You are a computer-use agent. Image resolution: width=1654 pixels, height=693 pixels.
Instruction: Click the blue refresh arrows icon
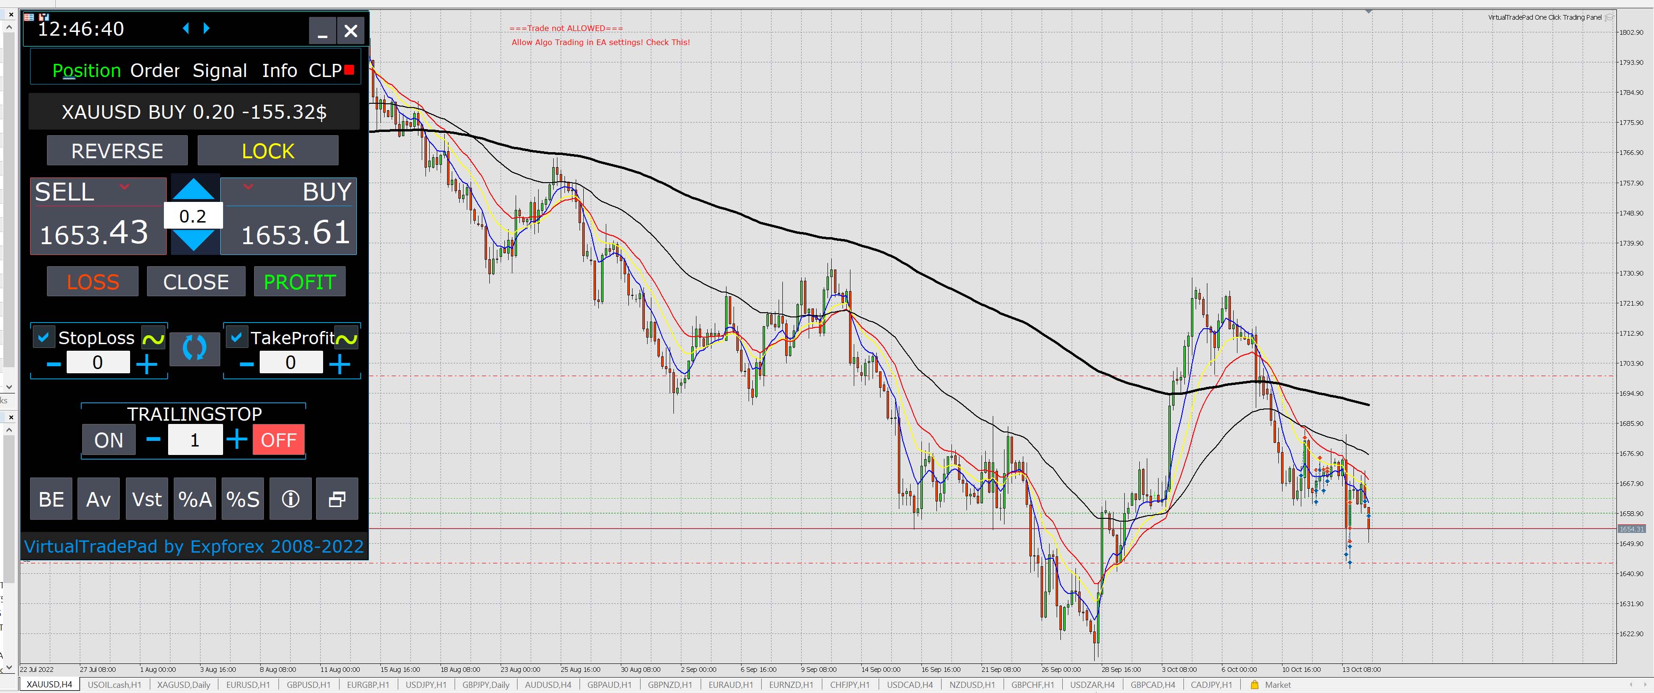click(194, 348)
